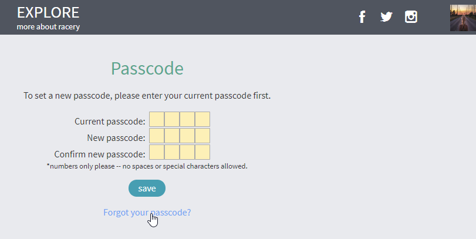Focus first Current passcode digit box

157,119
